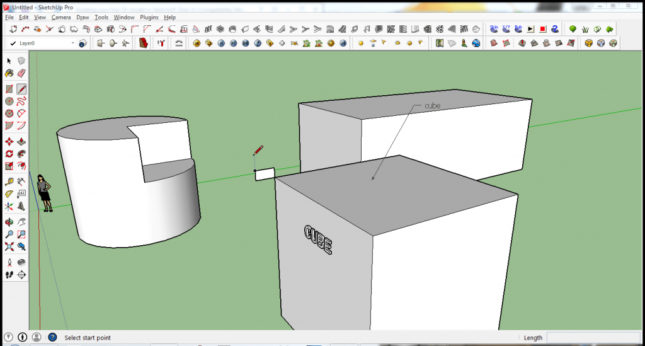Pick the Offset tool
This screenshot has height=346, width=645.
pos(21,166)
